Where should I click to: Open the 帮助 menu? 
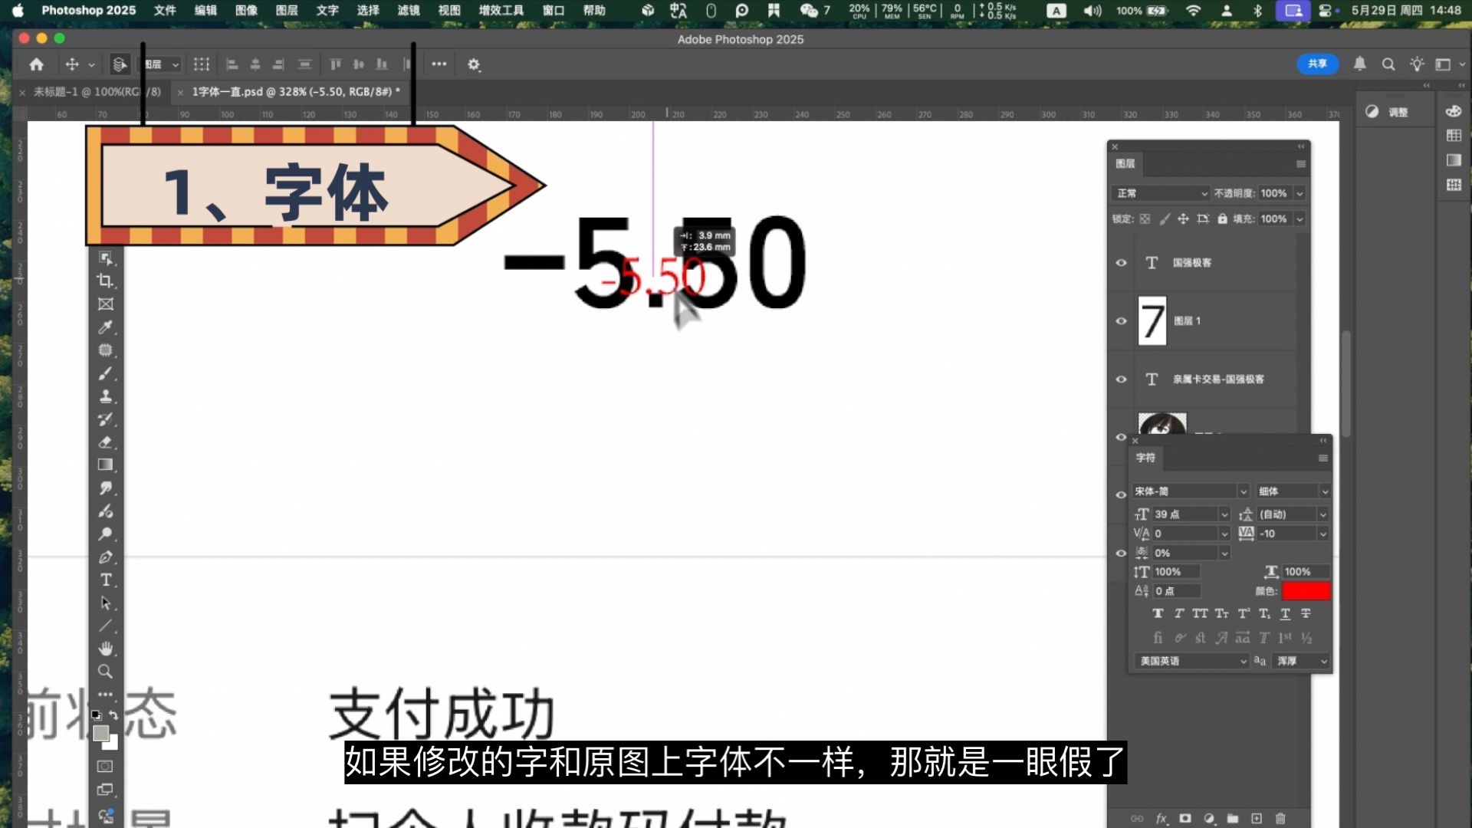coord(594,10)
